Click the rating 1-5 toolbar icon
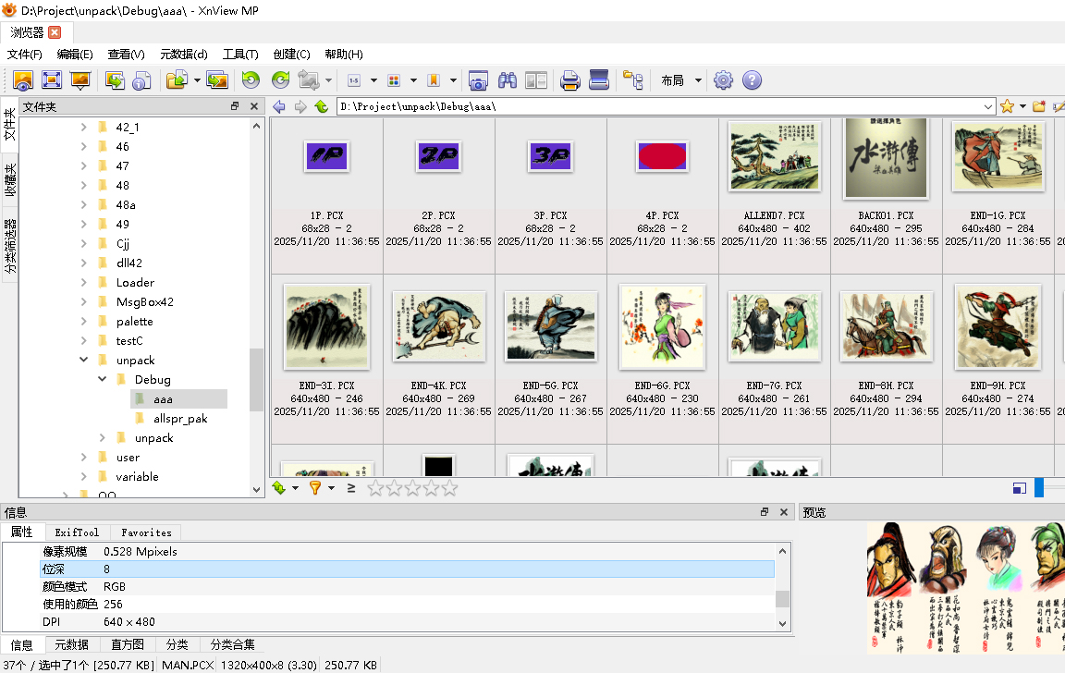This screenshot has height=673, width=1065. [354, 80]
